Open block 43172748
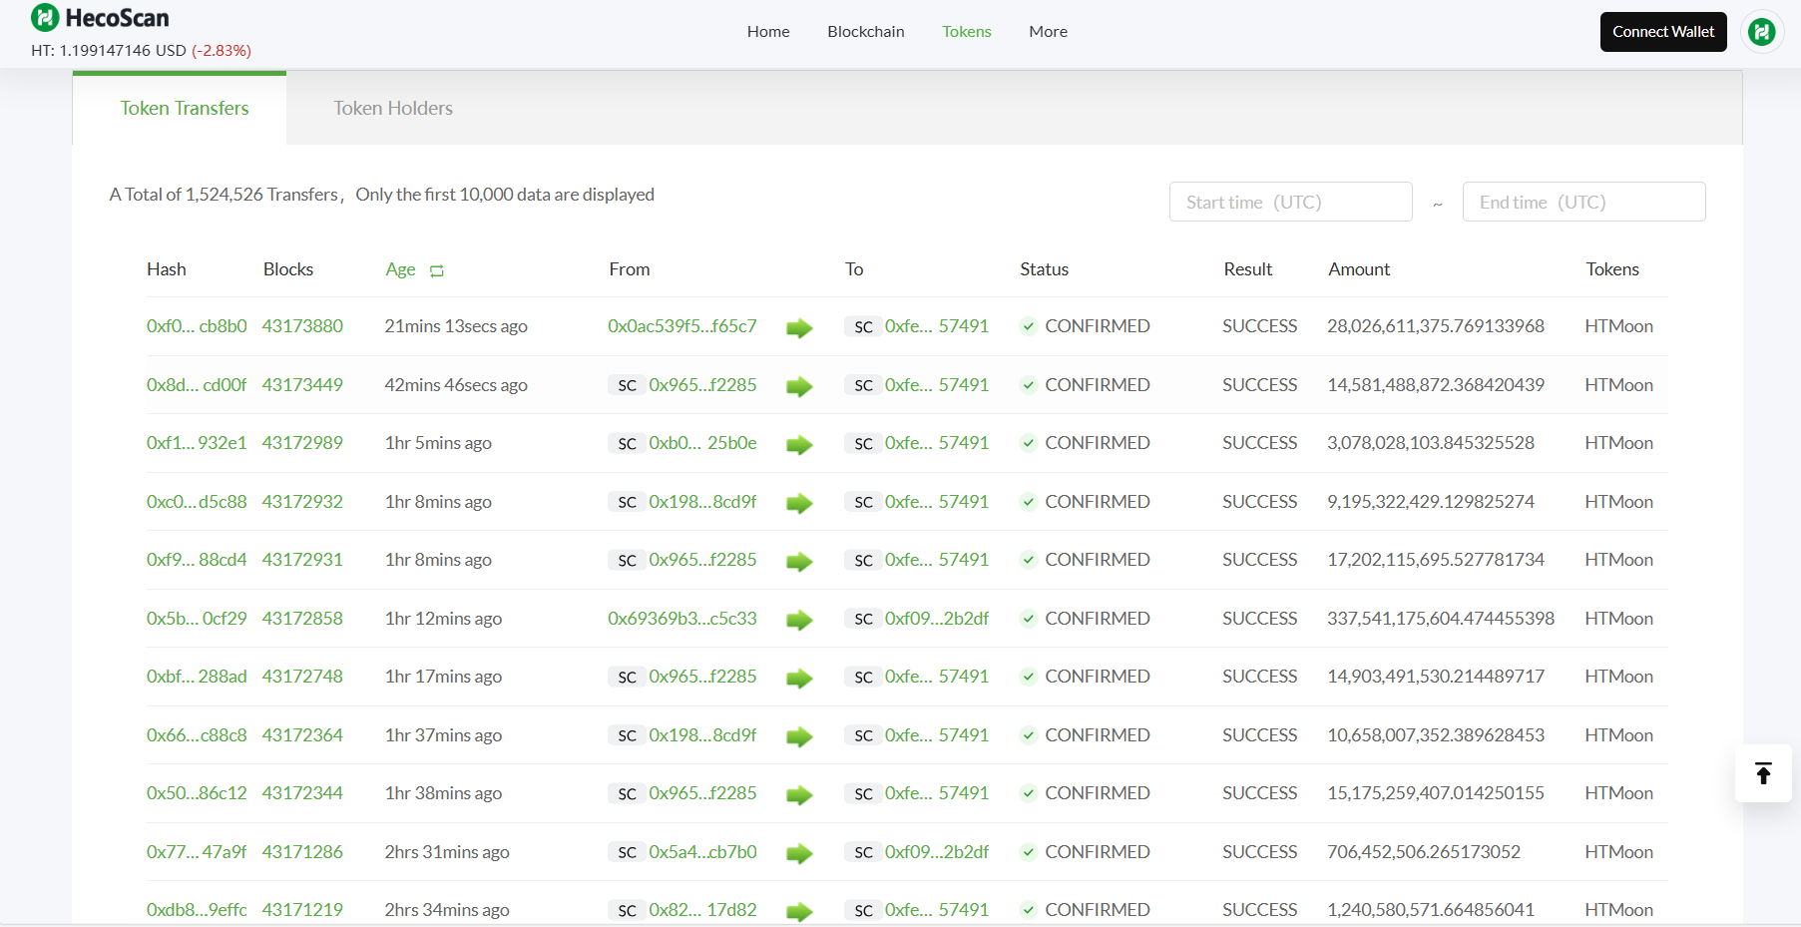Viewport: 1801px width, 927px height. pyautogui.click(x=302, y=677)
